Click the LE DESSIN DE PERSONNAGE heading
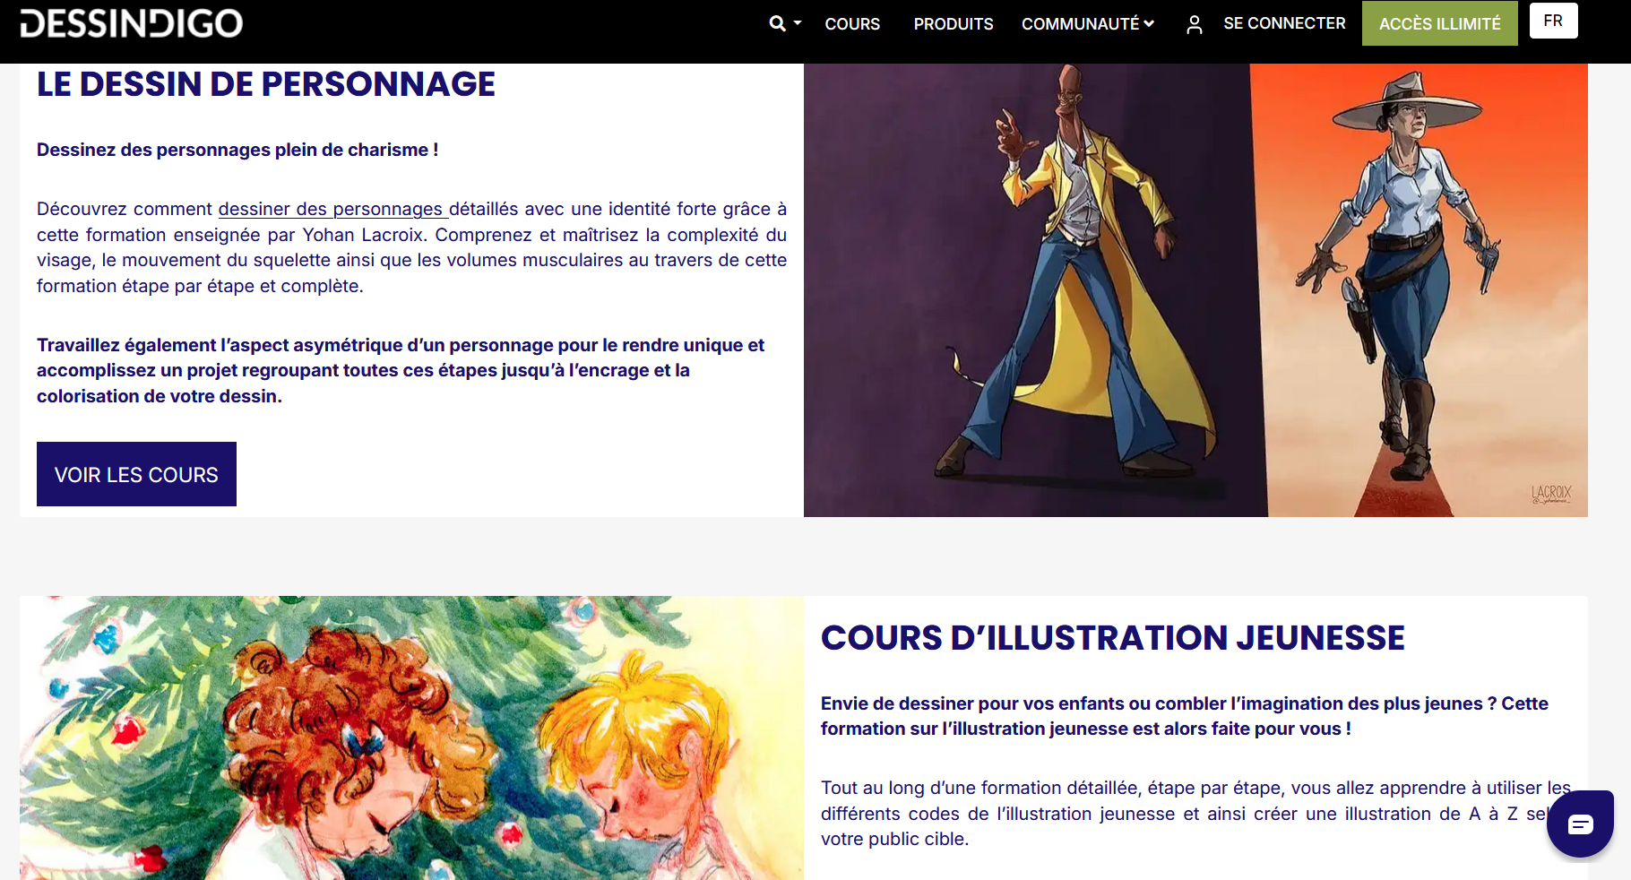The width and height of the screenshot is (1631, 880). (265, 83)
